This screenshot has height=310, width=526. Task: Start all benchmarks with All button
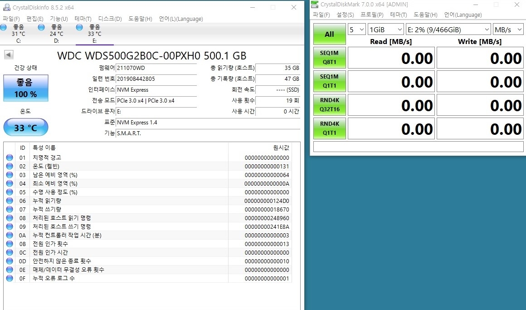pos(329,34)
